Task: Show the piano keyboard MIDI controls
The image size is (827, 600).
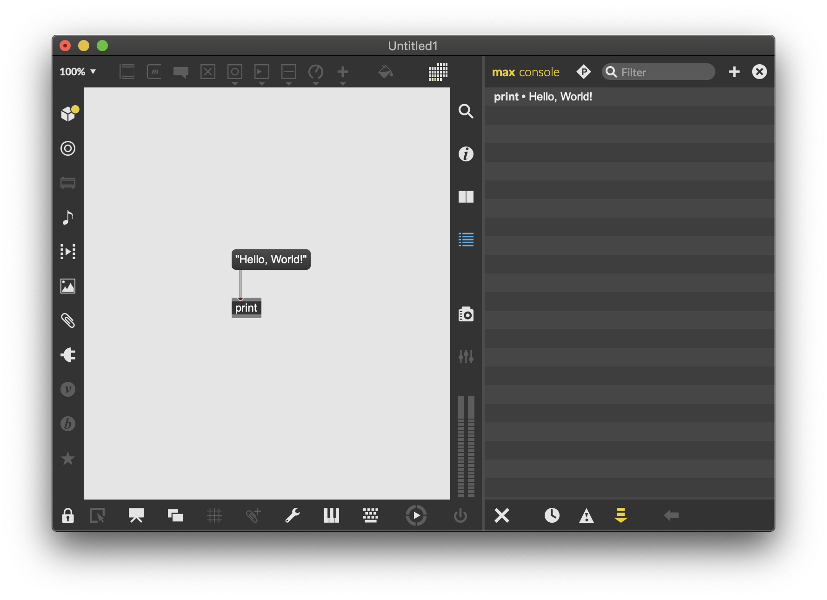Action: (332, 515)
